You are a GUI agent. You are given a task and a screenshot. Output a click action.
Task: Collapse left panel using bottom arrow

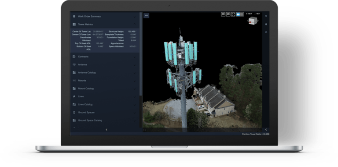(106, 130)
